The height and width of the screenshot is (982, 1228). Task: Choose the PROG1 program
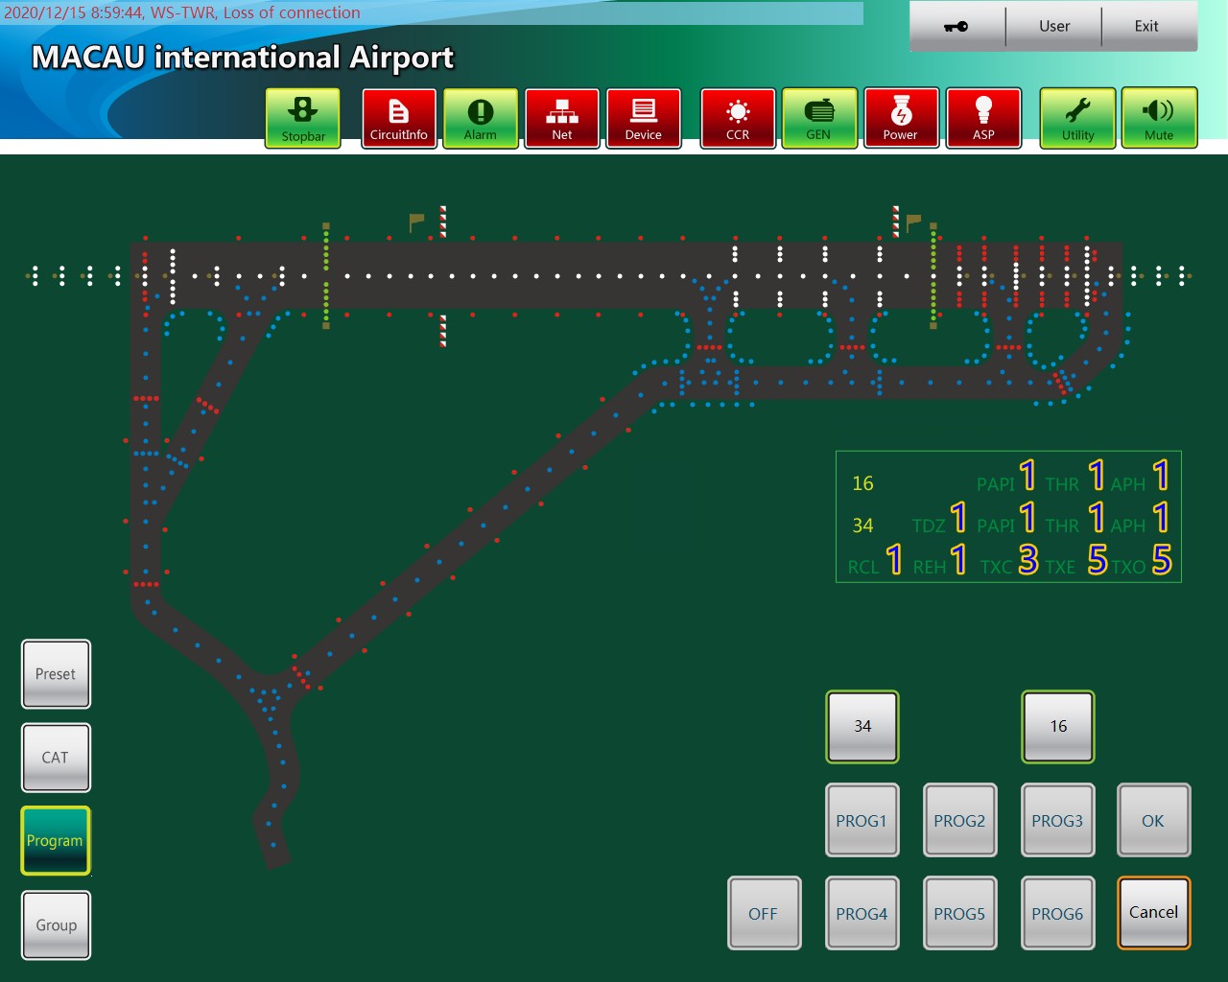pyautogui.click(x=862, y=821)
